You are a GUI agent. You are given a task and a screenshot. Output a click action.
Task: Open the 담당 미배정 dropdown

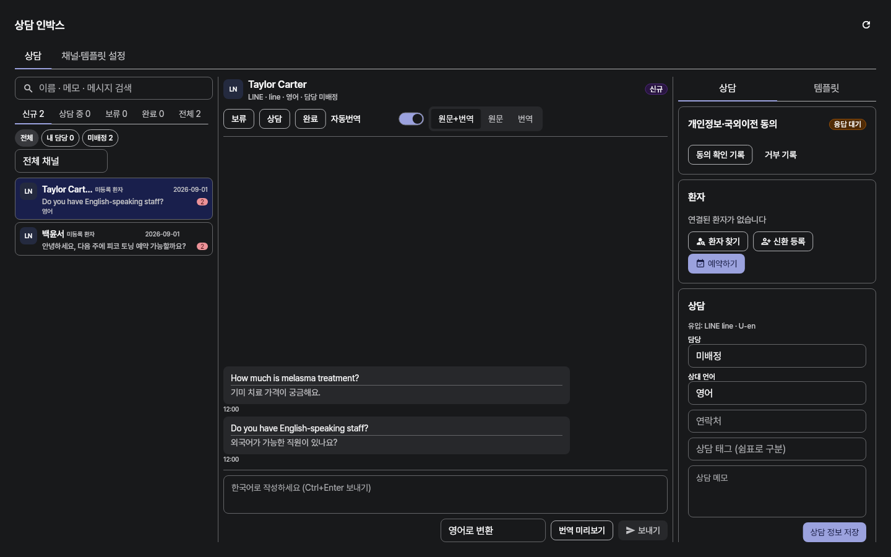point(777,356)
